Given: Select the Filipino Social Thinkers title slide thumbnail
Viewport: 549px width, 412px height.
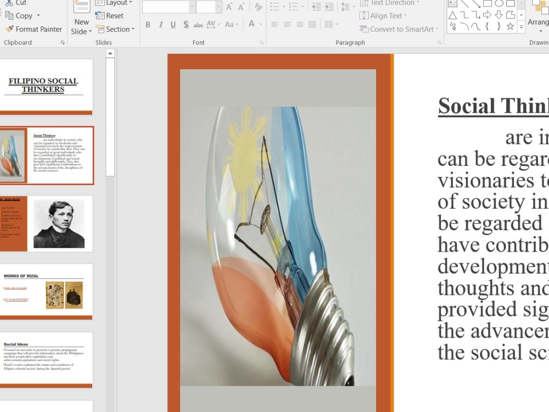Looking at the screenshot, I should 46,87.
